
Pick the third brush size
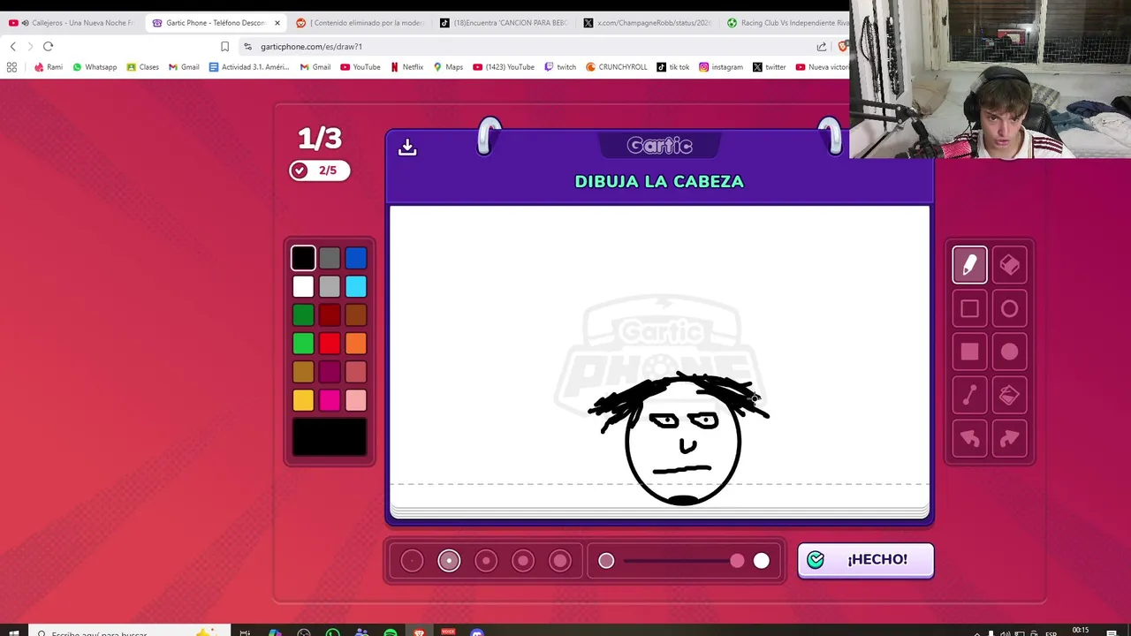[486, 561]
